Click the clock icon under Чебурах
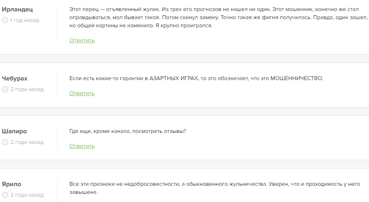Viewport: 369px width, 202px height. tap(5, 89)
